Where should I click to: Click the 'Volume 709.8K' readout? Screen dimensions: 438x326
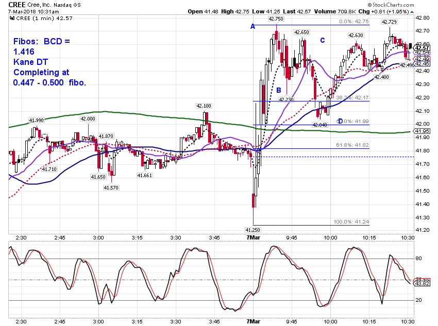tap(335, 11)
